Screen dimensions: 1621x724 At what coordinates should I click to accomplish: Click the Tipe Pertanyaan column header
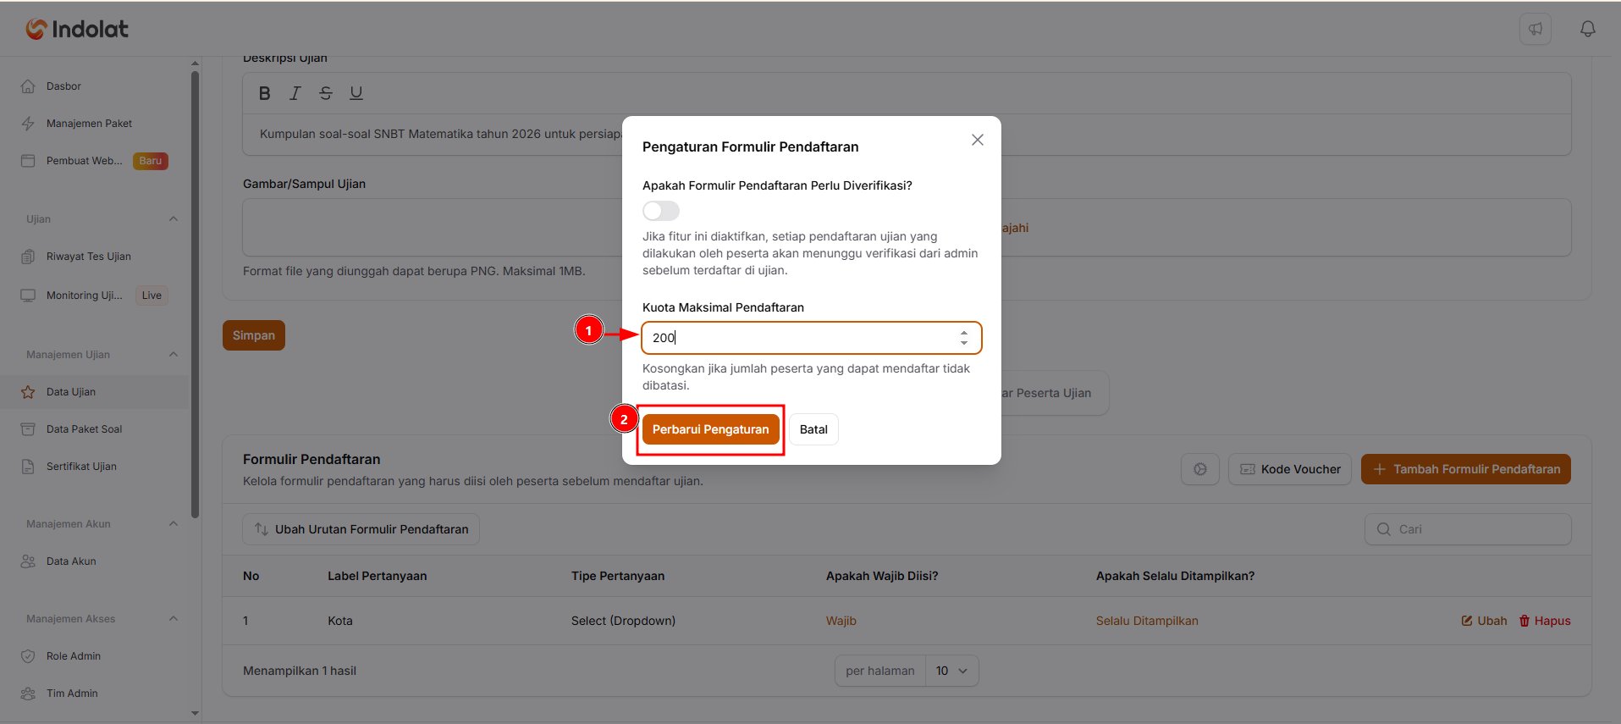click(618, 576)
